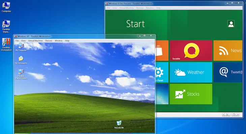
Task: Minimize the Windows XP Parallels window
Action: [140, 36]
